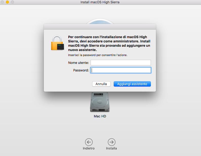Viewport: 201px width, 156px height.
Task: Click the Nome utente label
Action: (x=78, y=63)
